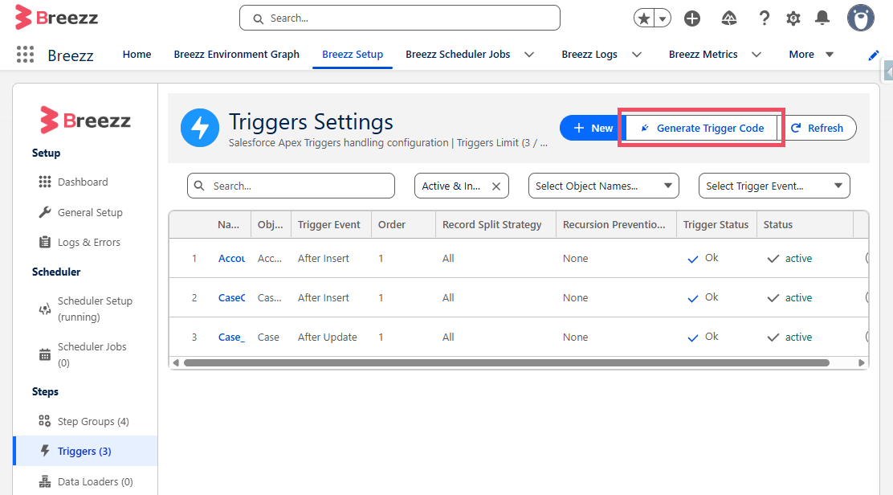The height and width of the screenshot is (495, 893).
Task: Expand the collapsed right side panel arrow
Action: tap(888, 72)
